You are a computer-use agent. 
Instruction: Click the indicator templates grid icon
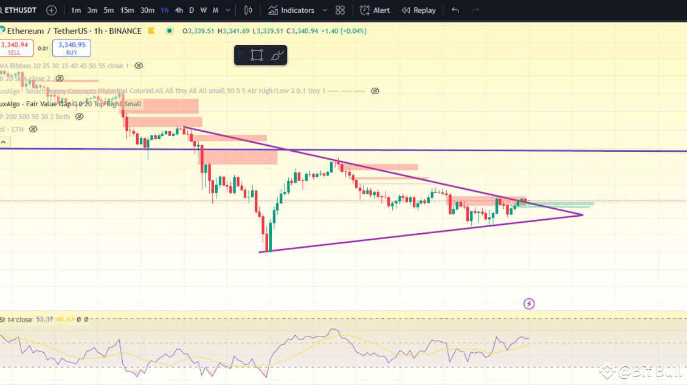point(339,10)
